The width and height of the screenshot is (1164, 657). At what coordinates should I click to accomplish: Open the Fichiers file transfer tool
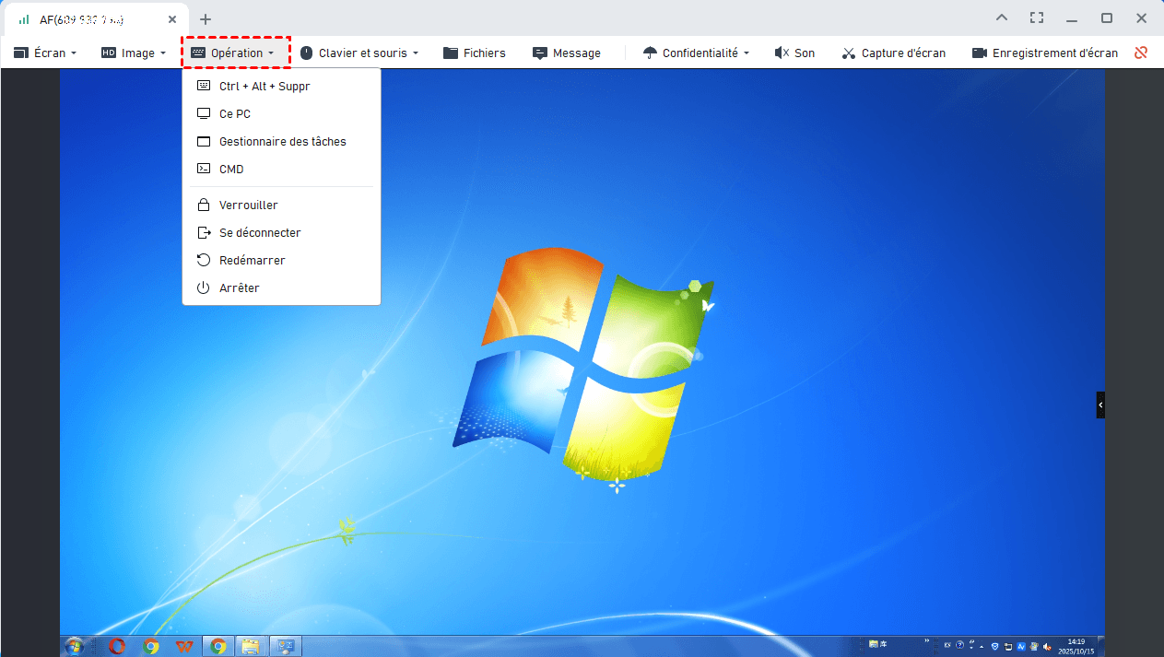474,53
